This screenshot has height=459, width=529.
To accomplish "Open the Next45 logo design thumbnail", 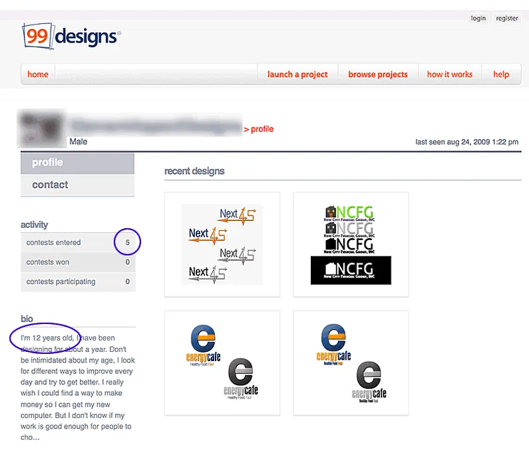I will 222,245.
